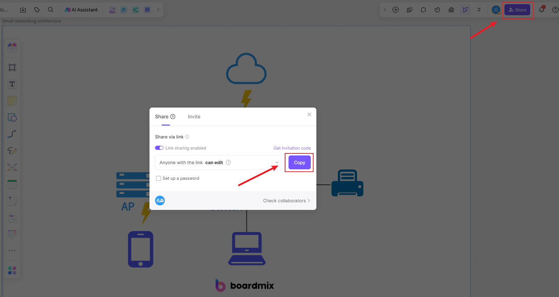Screen dimensions: 559x297
Task: Click the tag icon in top toolbar
Action: 37,10
